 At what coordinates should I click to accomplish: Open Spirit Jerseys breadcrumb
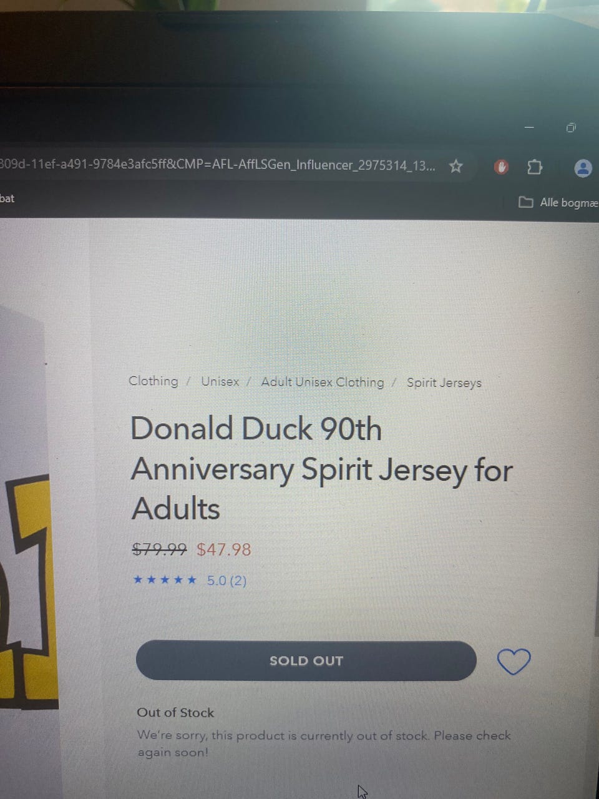[444, 383]
